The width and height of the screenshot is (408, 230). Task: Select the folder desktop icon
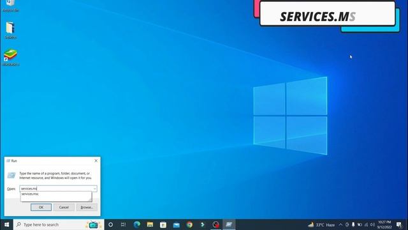pos(10,31)
